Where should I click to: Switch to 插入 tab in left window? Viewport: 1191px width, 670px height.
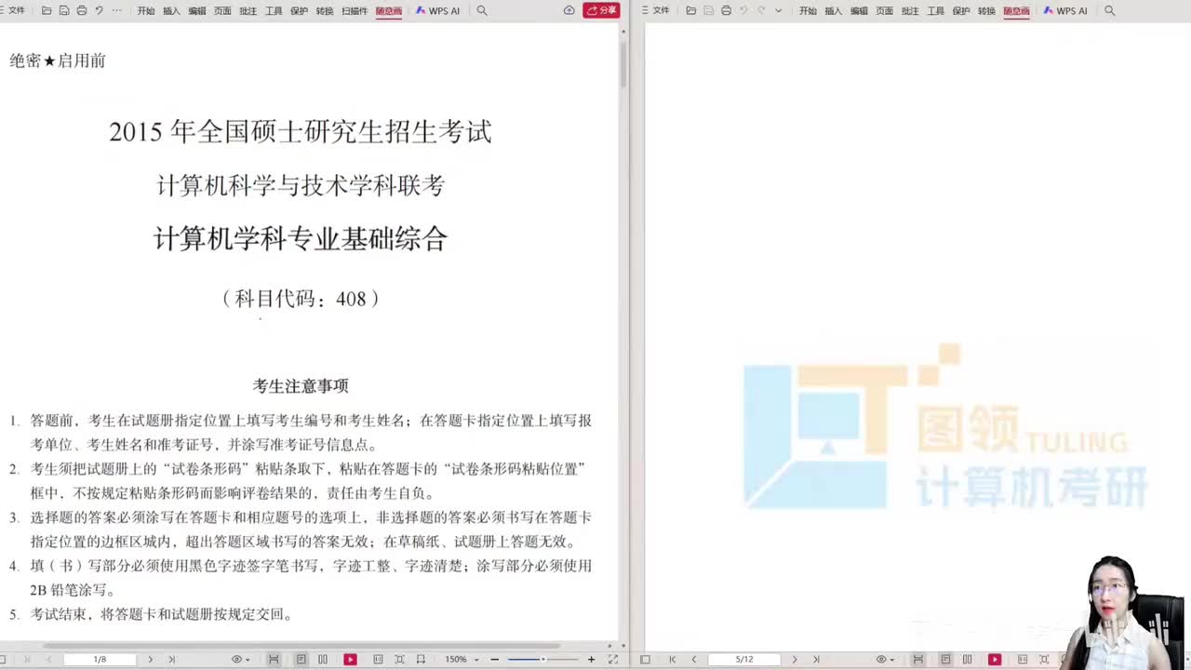[x=171, y=11]
